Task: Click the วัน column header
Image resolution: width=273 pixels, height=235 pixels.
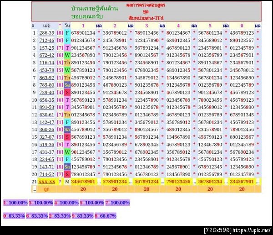Action: coord(67,26)
